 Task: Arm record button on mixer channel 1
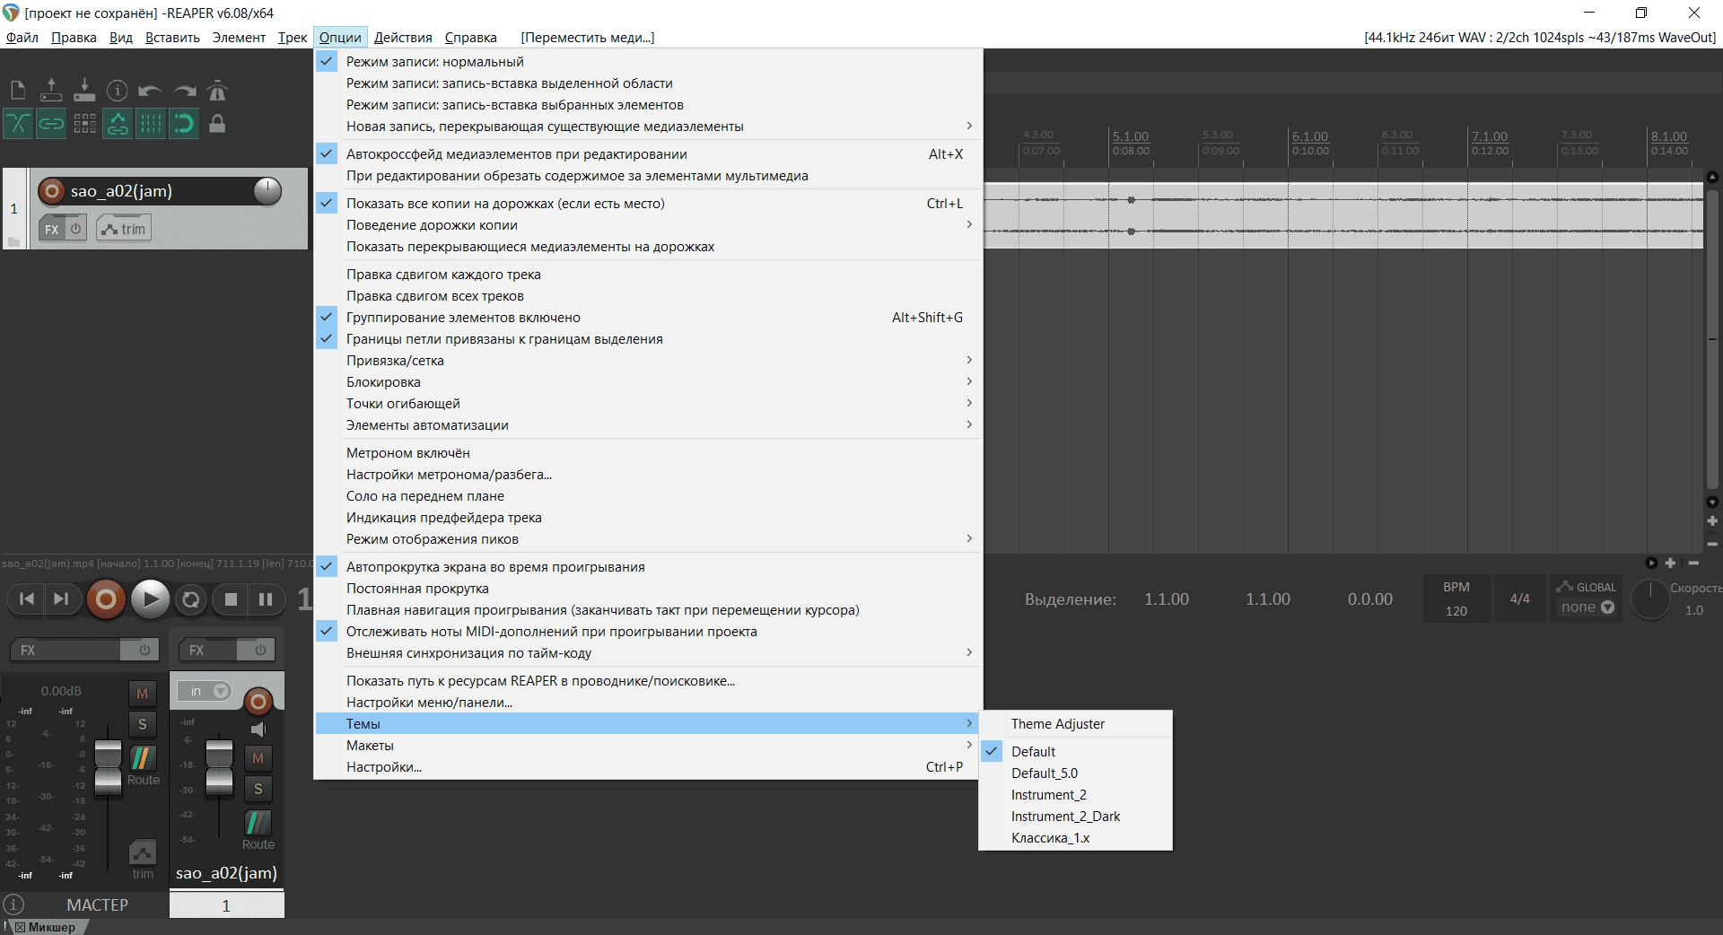coord(258,701)
